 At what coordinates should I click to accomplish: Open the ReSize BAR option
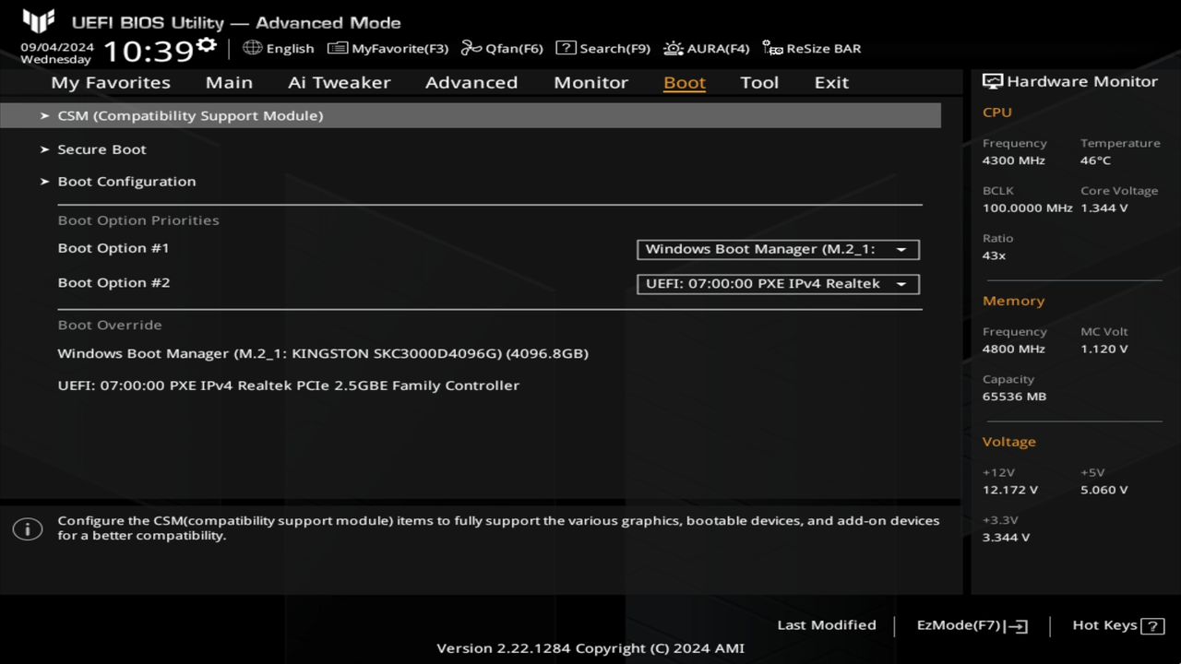(811, 48)
